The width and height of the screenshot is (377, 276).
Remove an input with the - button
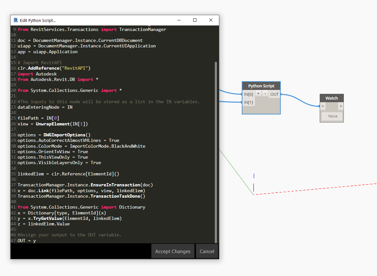click(265, 94)
